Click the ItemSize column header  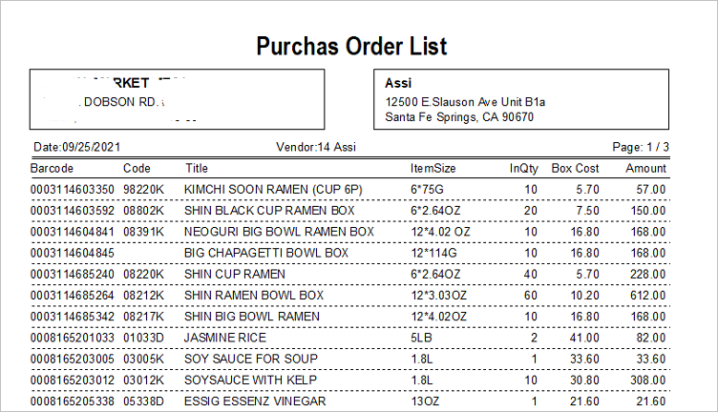point(433,169)
